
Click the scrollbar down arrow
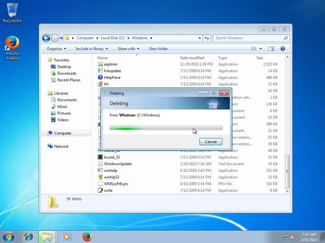[287, 191]
